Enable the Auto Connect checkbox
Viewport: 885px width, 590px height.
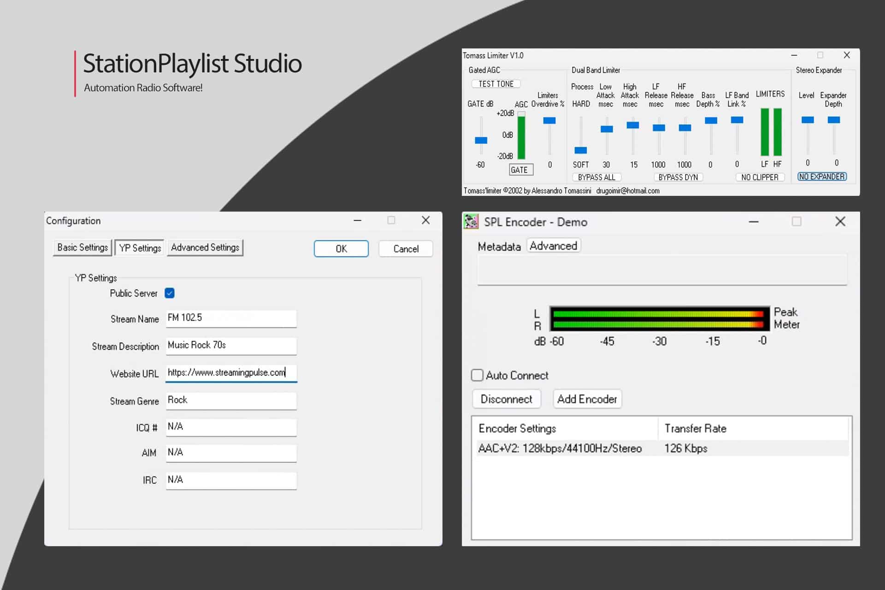(477, 375)
